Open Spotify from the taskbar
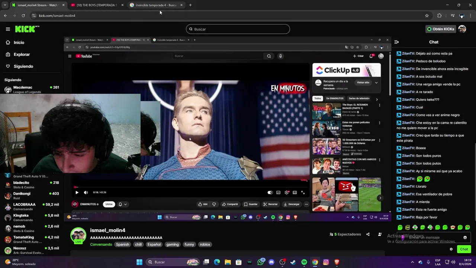The width and height of the screenshot is (476, 268). (x=304, y=262)
